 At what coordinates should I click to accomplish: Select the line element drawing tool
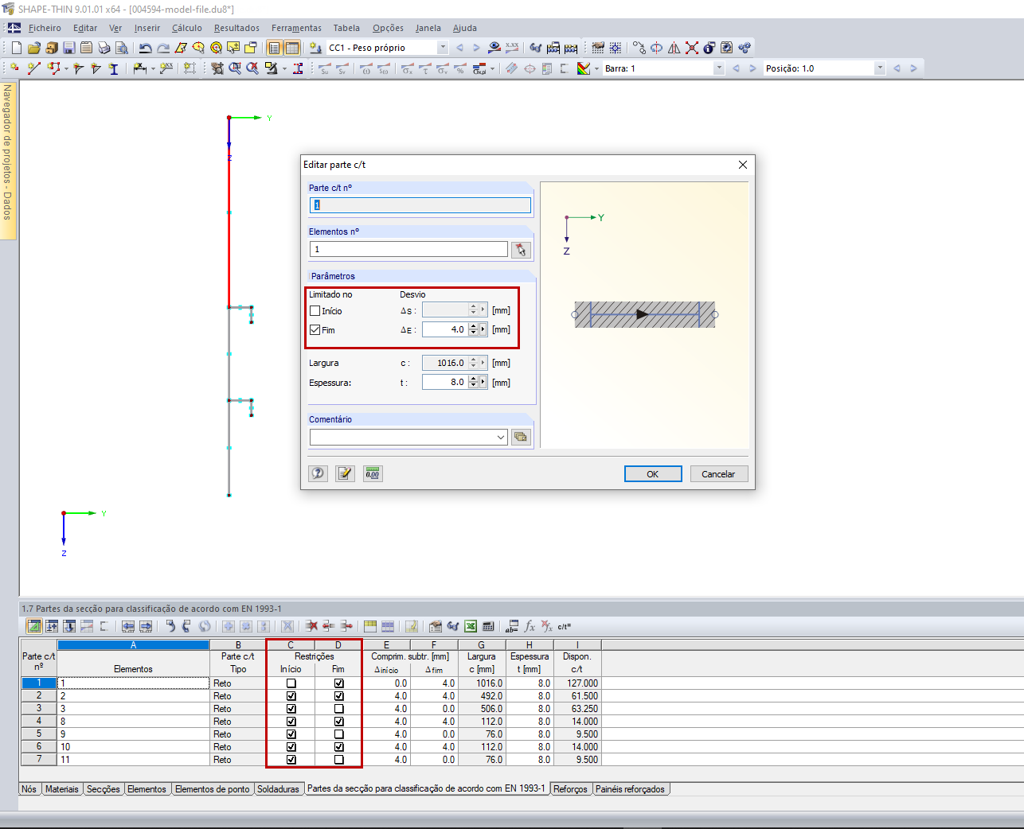click(x=33, y=68)
